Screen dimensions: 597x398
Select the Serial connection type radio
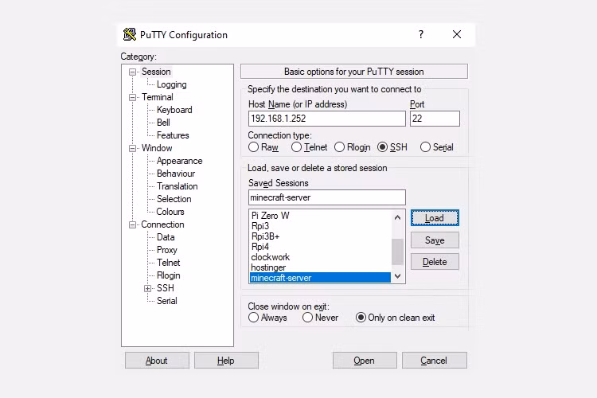(425, 147)
